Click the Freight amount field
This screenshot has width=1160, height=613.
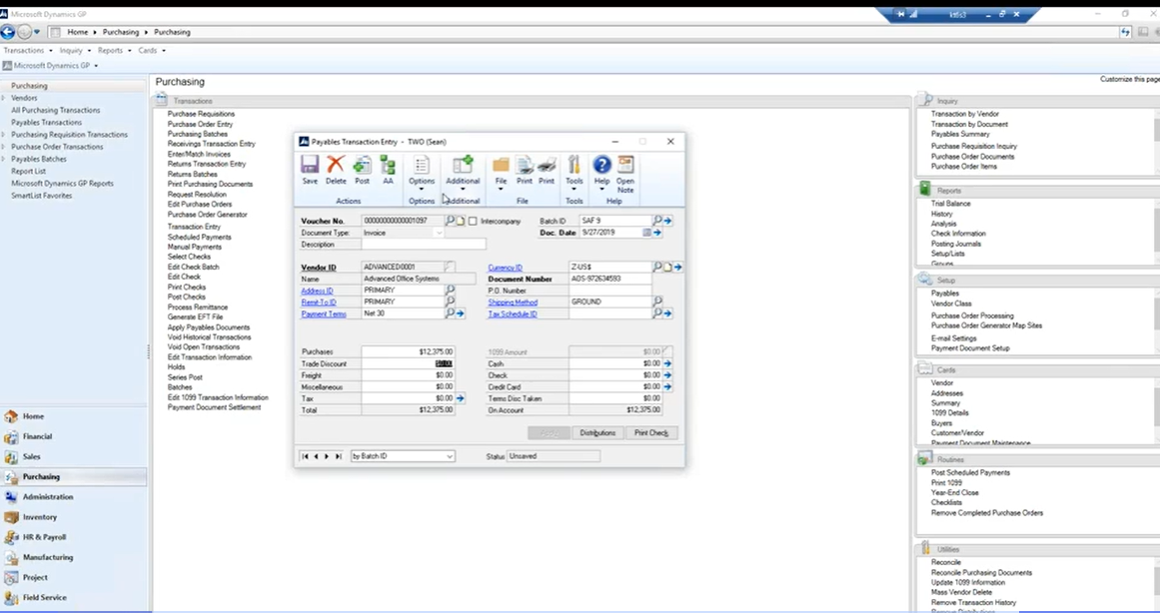408,375
